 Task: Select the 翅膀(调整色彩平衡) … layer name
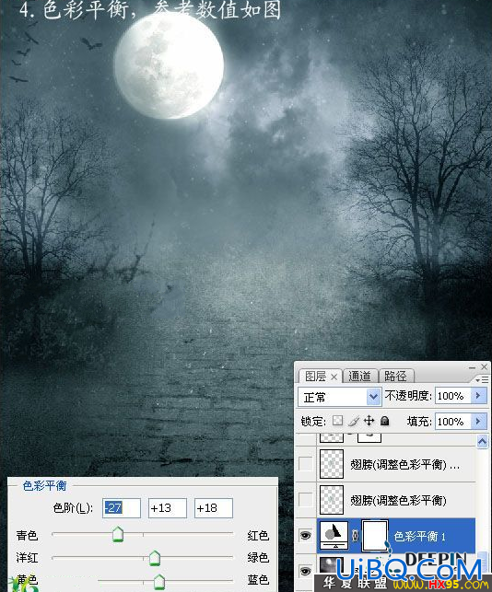pos(404,464)
